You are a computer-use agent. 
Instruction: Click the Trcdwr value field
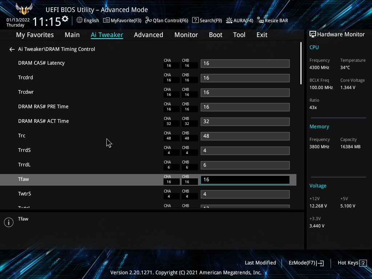245,93
